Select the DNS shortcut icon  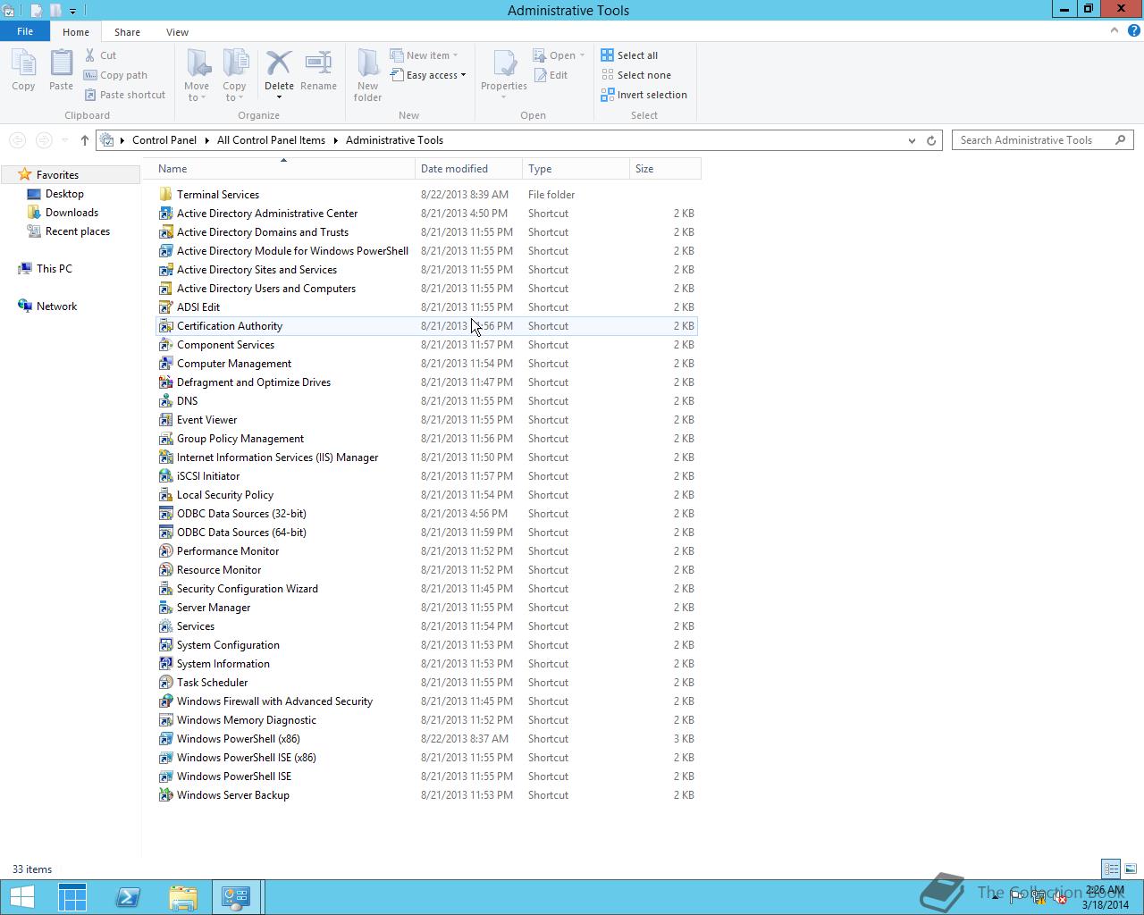coord(165,401)
